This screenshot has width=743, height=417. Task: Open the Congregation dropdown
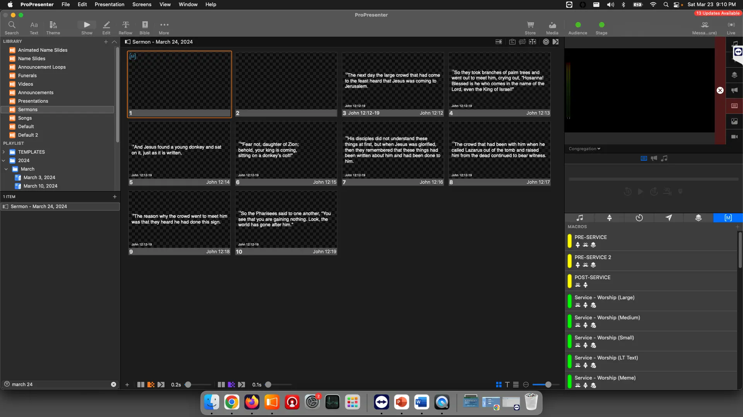[x=584, y=149]
